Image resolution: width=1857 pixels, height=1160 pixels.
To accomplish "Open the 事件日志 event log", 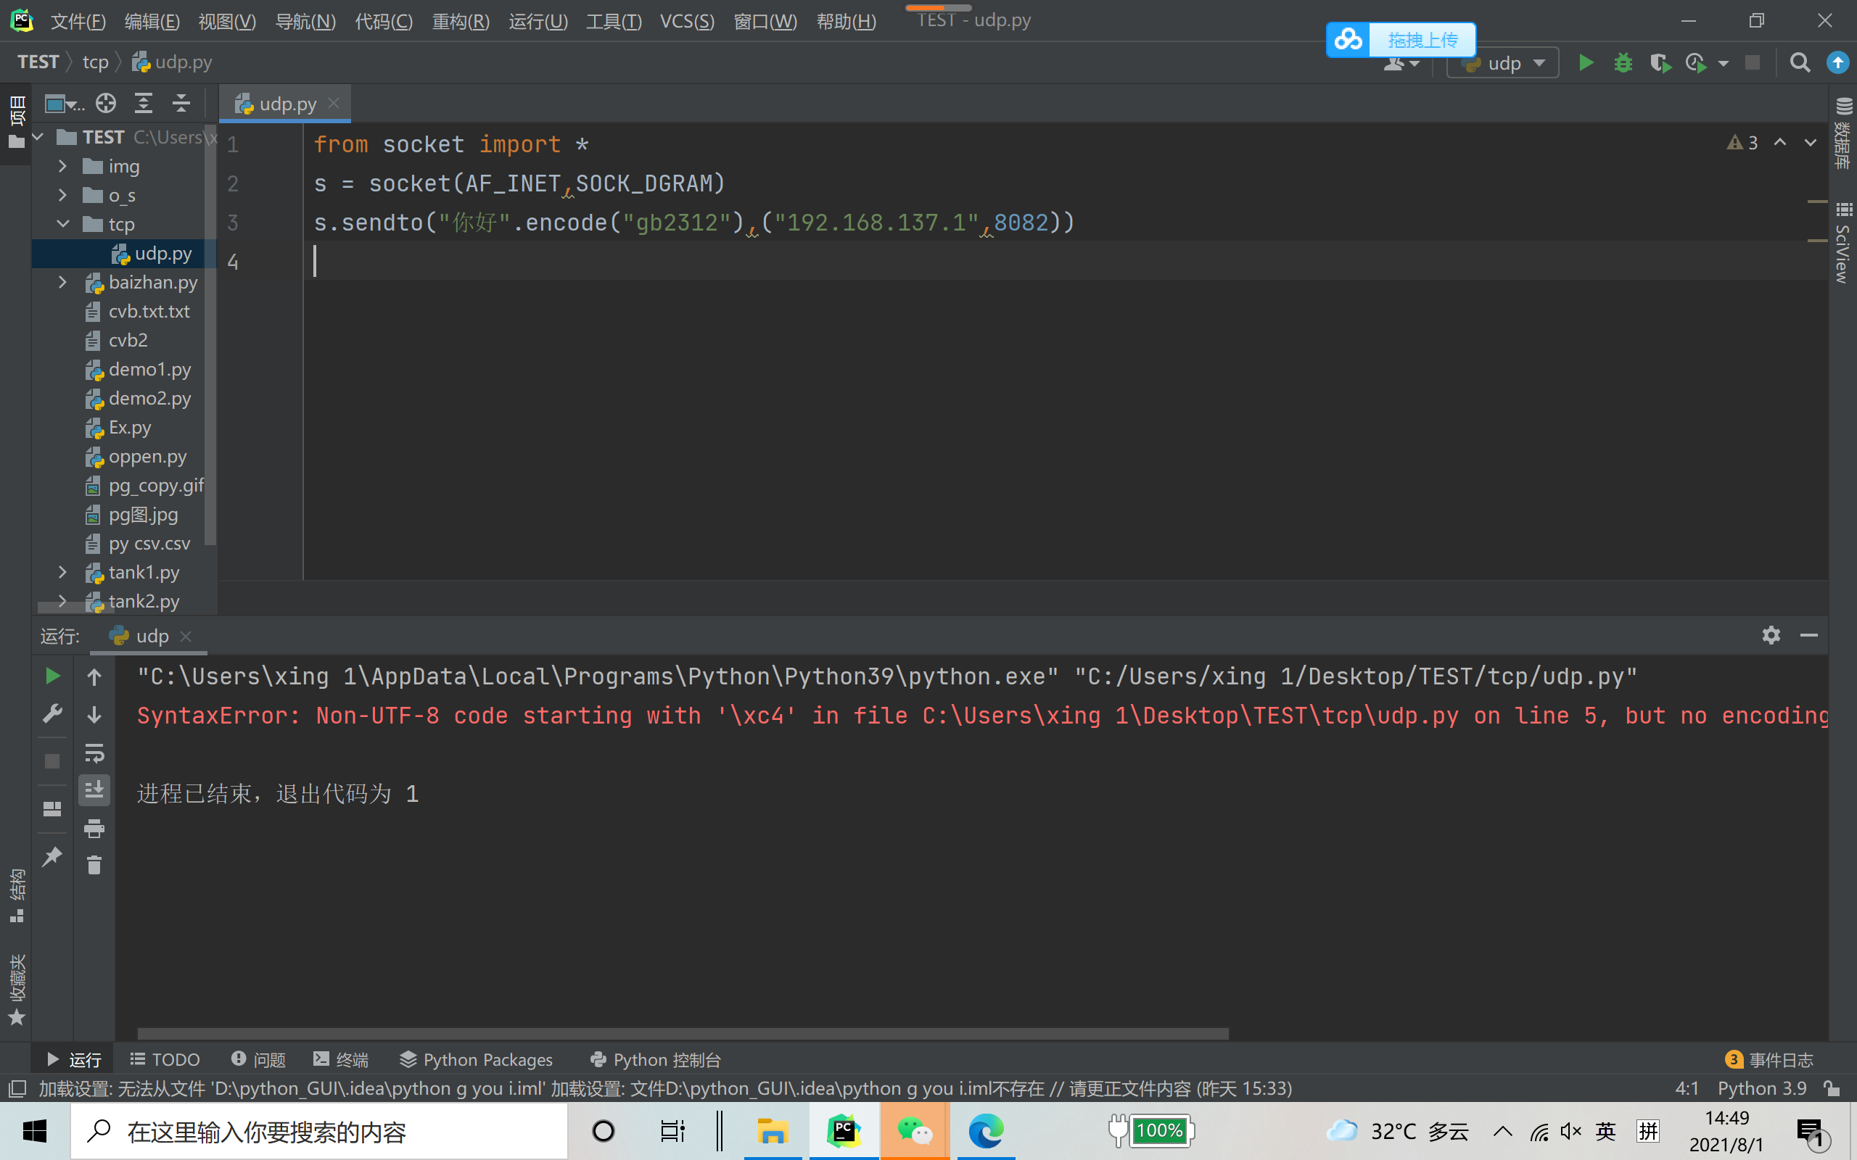I will pos(1769,1059).
